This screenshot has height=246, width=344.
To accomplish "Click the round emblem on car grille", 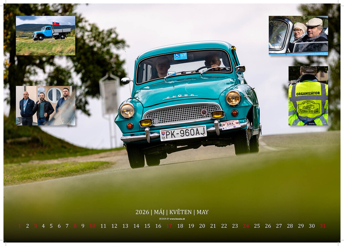I will (204, 112).
